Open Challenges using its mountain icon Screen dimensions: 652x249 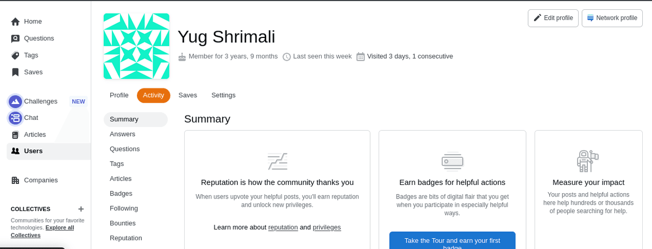pyautogui.click(x=15, y=101)
